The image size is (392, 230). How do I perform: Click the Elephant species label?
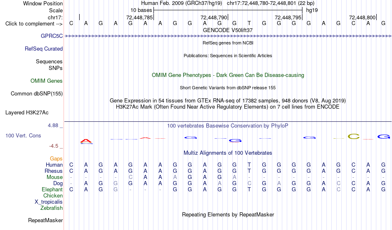tap(52, 190)
